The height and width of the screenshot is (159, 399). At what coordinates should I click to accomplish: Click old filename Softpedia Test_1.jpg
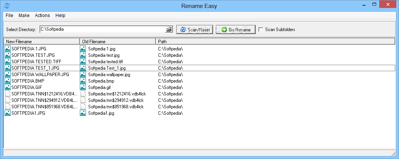tap(107, 68)
